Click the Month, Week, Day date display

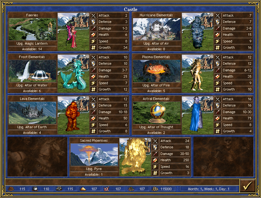[209, 189]
